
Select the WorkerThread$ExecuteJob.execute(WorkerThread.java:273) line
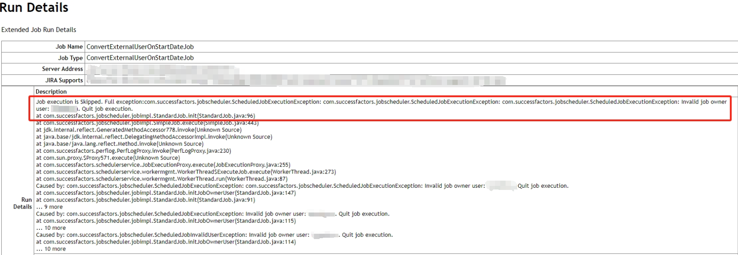click(186, 172)
